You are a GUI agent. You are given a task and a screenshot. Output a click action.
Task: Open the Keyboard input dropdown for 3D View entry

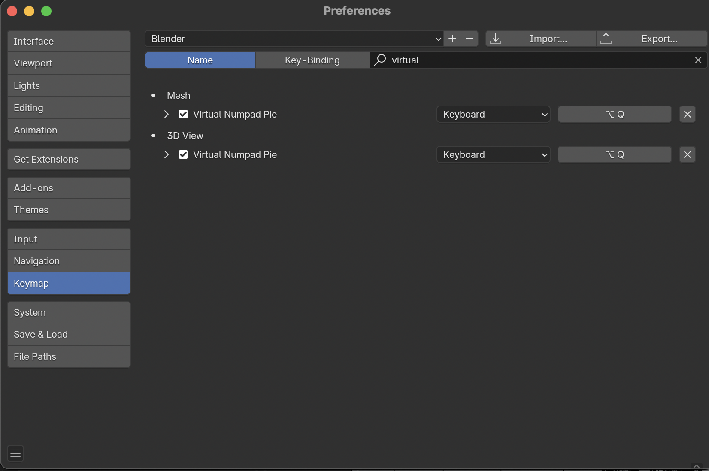click(493, 154)
